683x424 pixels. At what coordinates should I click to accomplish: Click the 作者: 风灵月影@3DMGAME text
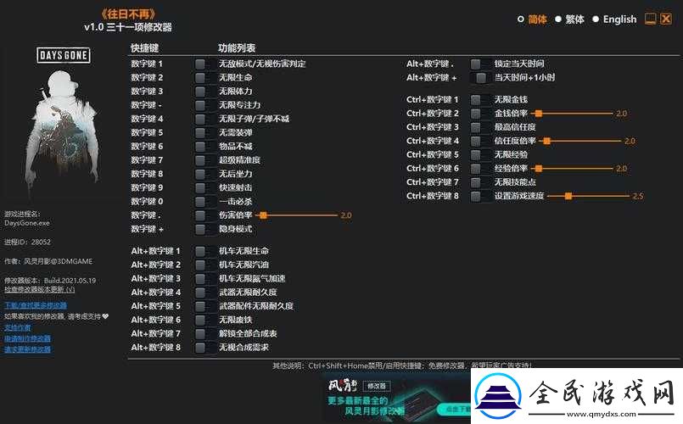48,262
